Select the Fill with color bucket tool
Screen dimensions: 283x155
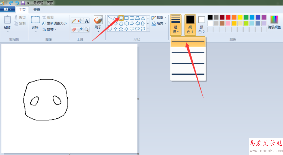coord(80,21)
